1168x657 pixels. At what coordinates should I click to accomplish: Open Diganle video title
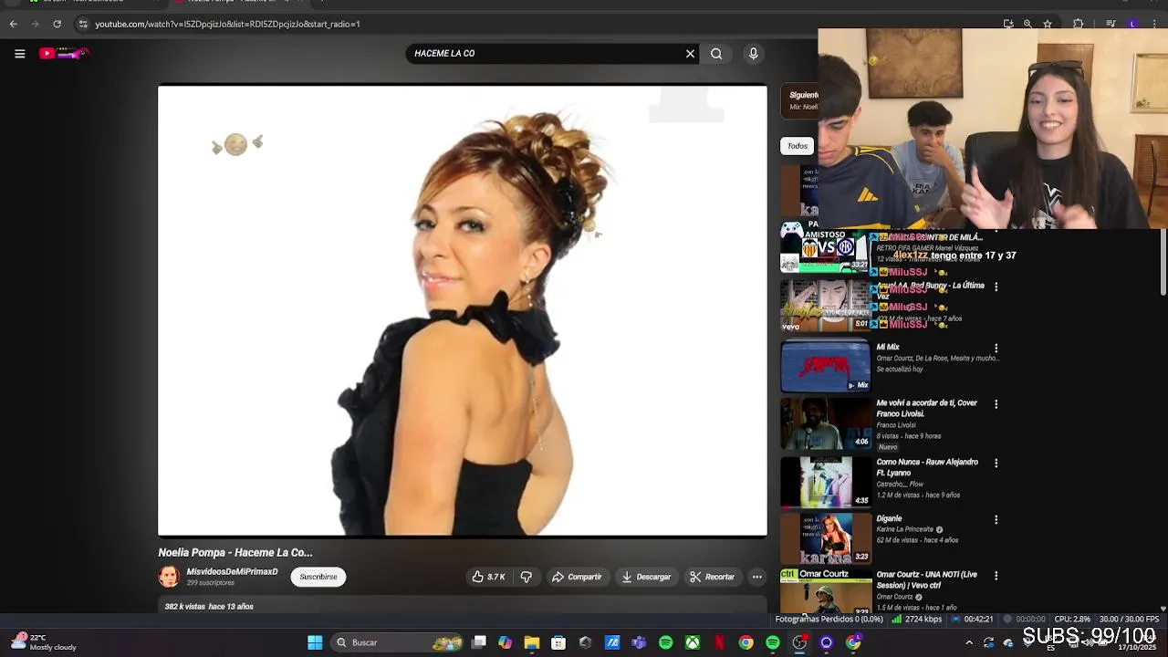coord(889,519)
